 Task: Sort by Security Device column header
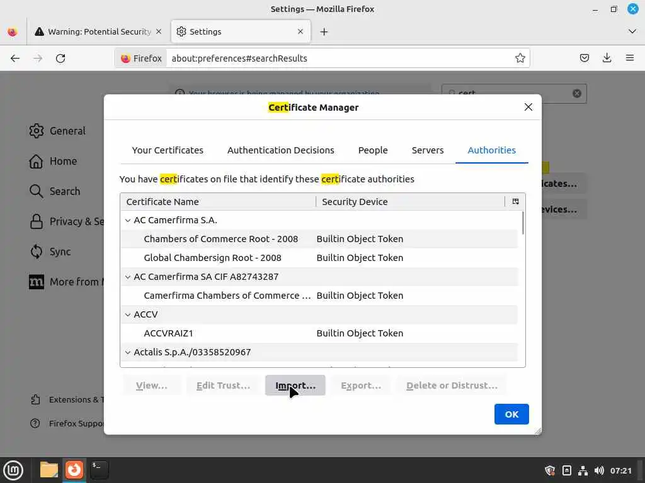[410, 202]
